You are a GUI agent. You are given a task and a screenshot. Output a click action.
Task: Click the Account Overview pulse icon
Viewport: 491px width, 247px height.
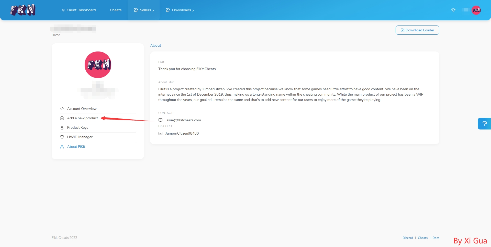62,109
